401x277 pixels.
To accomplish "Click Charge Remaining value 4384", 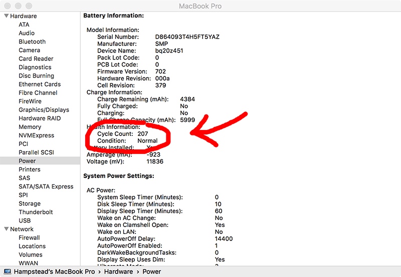I will (x=187, y=99).
